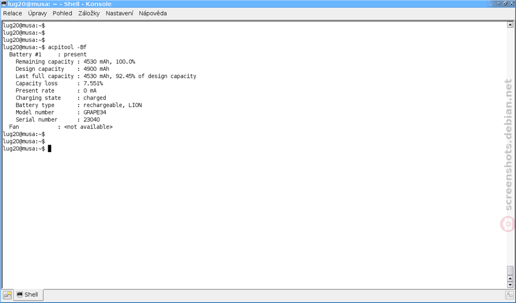Click the 'Battery #1' line
Screen dimensions: 516x303
48,54
